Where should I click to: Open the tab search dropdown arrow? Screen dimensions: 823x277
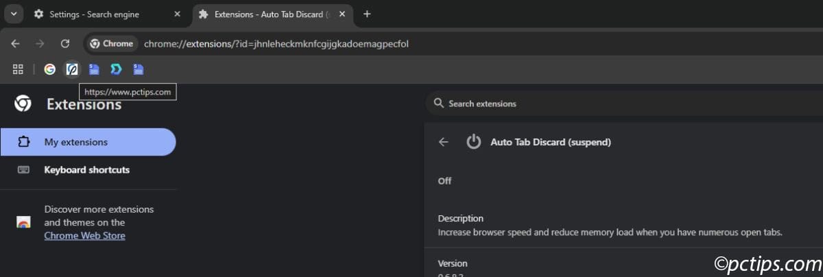(x=14, y=14)
